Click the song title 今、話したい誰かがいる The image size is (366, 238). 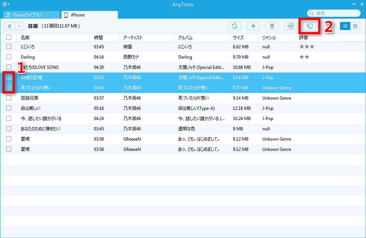pyautogui.click(x=41, y=119)
